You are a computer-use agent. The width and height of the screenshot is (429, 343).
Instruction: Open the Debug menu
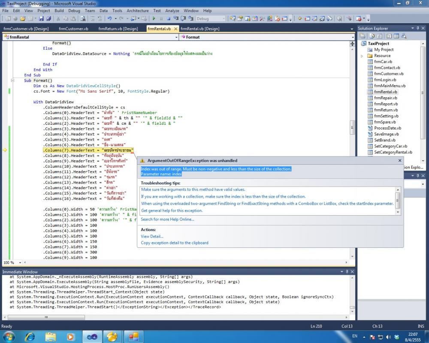coord(74,11)
